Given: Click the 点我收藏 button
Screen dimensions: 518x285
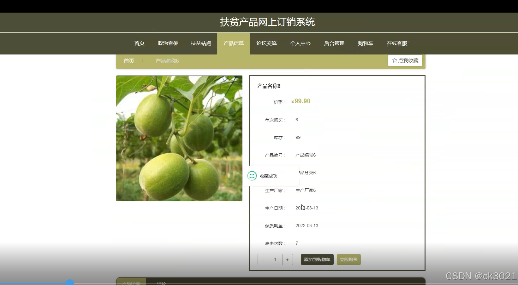Looking at the screenshot, I should point(405,60).
